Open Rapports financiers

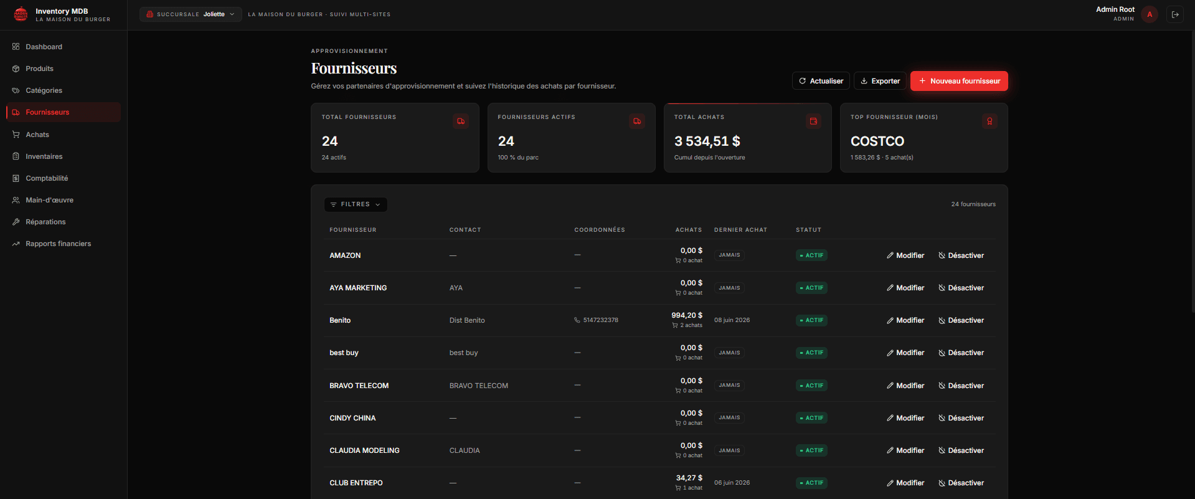(64, 244)
